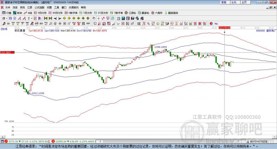Image resolution: width=277 pixels, height=149 pixels.
Task: Click the 2023-05-04 date marker
Action: [224, 28]
